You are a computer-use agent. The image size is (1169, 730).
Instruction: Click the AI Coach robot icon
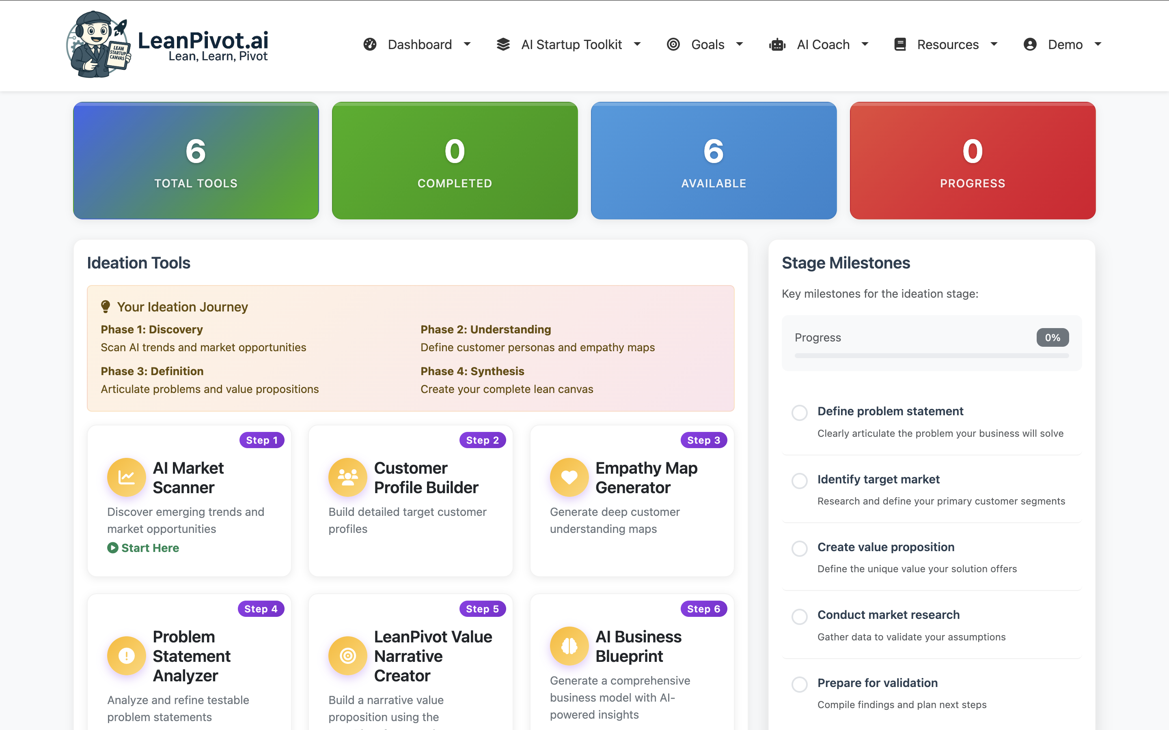(x=777, y=45)
